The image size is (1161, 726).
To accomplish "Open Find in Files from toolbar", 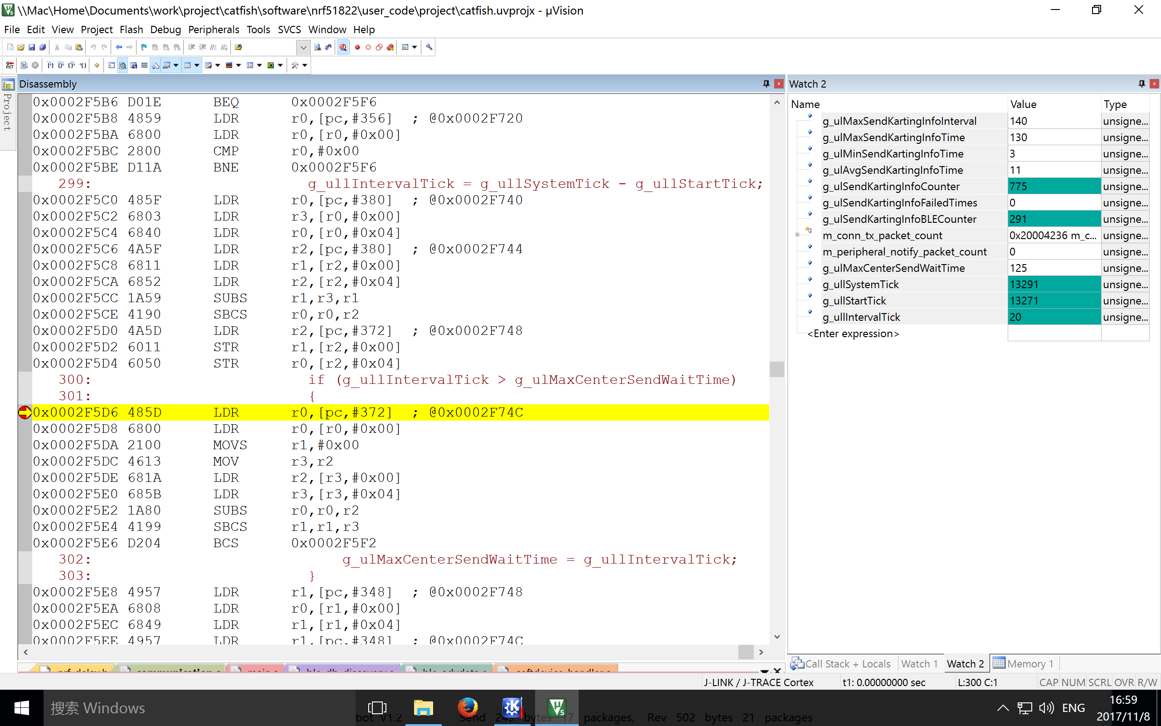I will 239,47.
